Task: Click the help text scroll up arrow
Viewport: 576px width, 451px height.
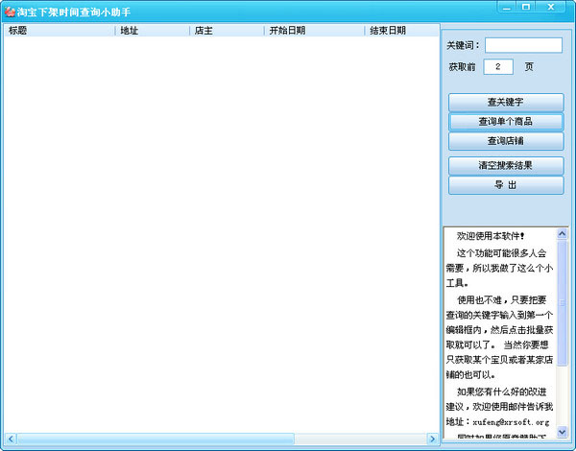Action: tap(562, 233)
